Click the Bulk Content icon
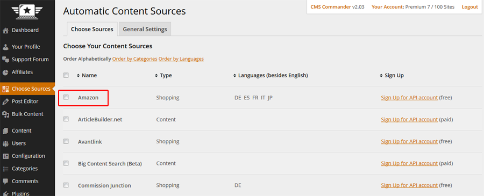 coord(5,114)
